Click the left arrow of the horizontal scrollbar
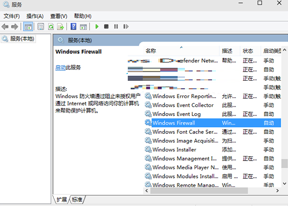This screenshot has height=206, width=288. [x=147, y=191]
